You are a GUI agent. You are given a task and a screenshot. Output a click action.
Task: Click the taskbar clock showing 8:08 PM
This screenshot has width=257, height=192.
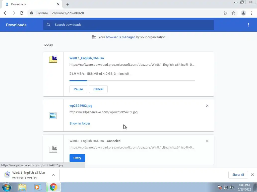(244, 187)
